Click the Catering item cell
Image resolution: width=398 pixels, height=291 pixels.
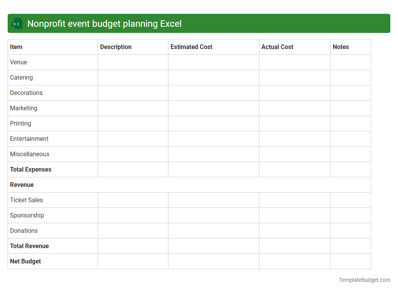coord(21,77)
